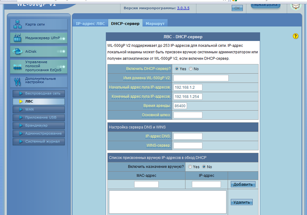
Task: Click Время аренды label link
Action: click(x=157, y=106)
